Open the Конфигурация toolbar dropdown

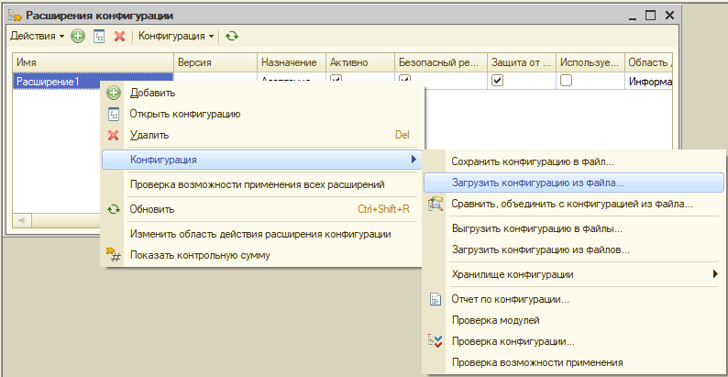point(176,36)
